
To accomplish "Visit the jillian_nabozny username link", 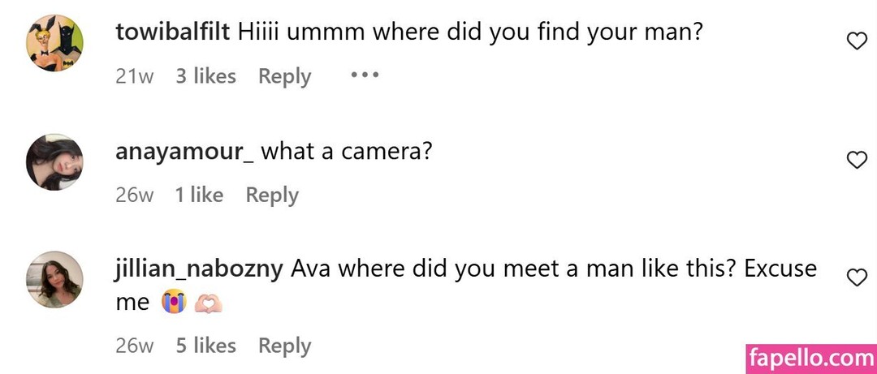I will click(x=199, y=269).
